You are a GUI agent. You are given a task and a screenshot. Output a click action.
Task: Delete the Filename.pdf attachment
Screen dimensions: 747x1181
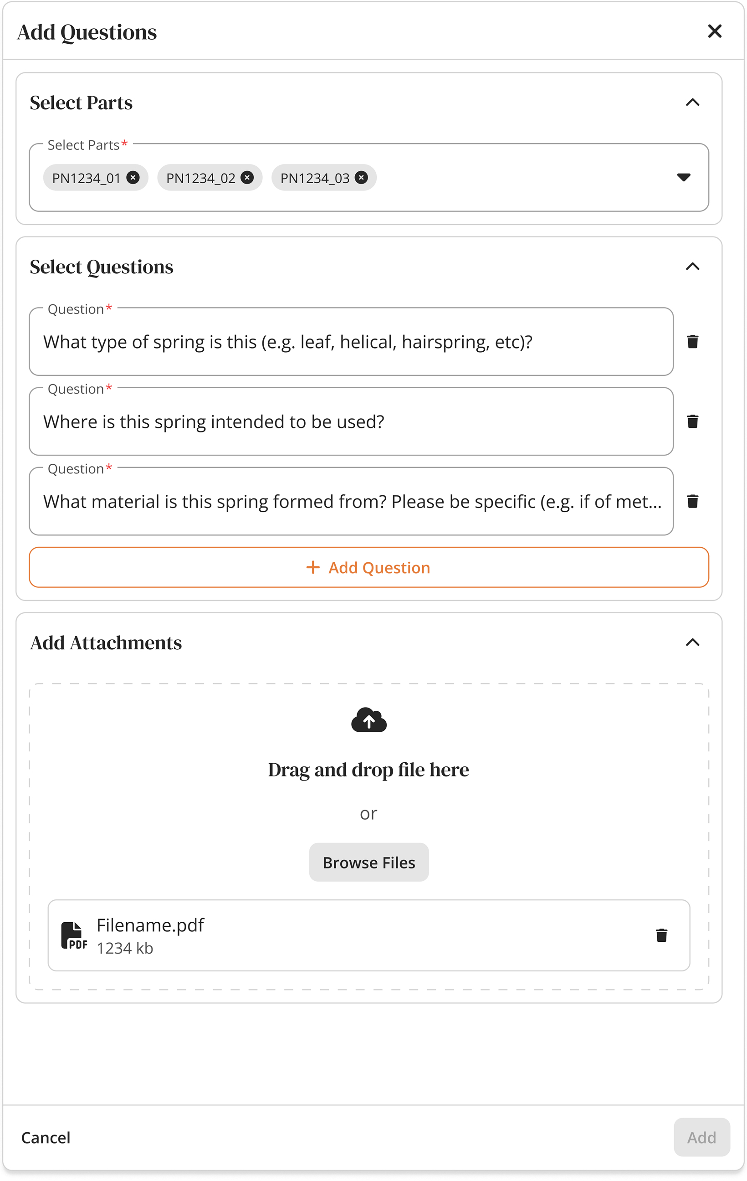click(x=661, y=935)
